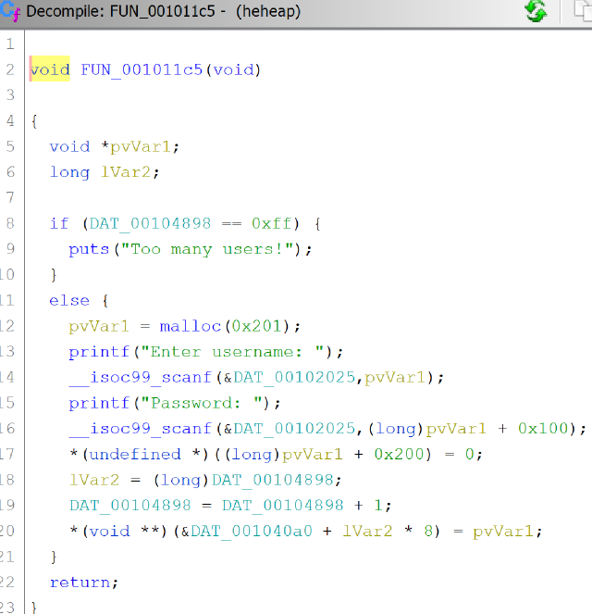Click left-hand DAT_00104898 on line 19
This screenshot has height=614, width=592.
(130, 506)
